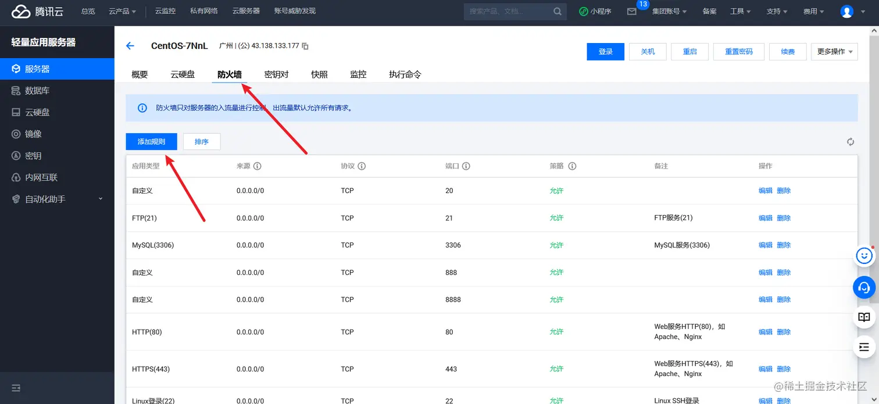
Task: Expand the 工具 dropdown
Action: (740, 11)
